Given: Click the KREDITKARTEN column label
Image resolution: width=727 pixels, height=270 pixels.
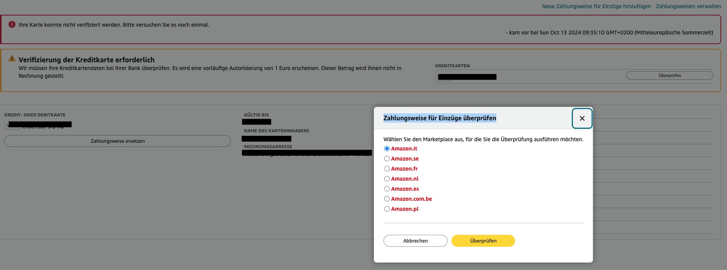Looking at the screenshot, I should click(453, 66).
